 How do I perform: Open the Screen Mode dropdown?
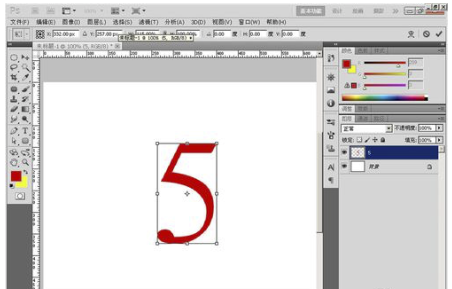coord(138,11)
